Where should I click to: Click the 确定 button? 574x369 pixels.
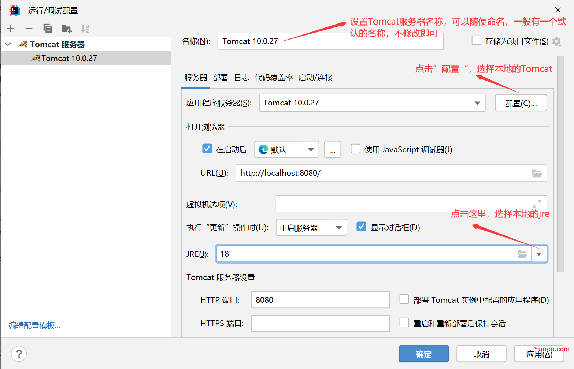424,354
